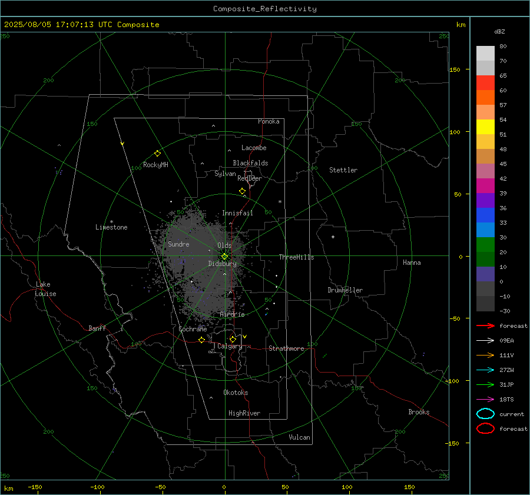The image size is (530, 495).
Task: Click the yellow diamond marker below Cochrane
Action: 202,340
